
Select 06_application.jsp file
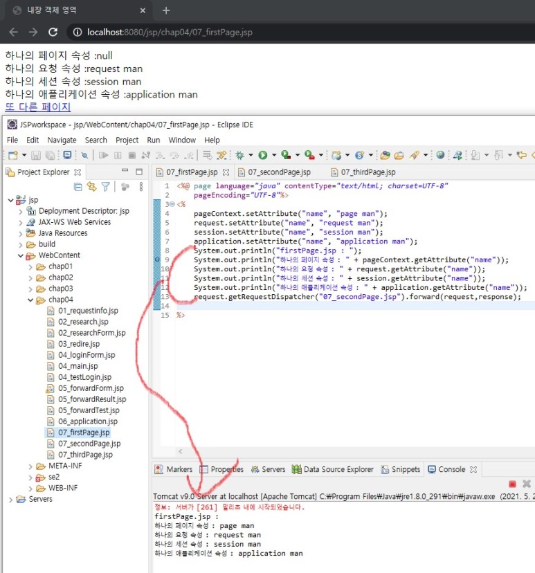88,421
